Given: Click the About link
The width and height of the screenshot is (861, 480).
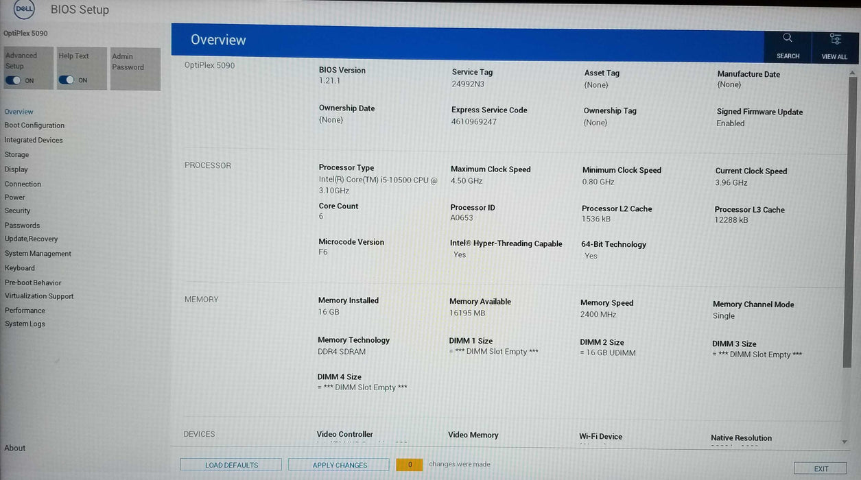Looking at the screenshot, I should click(14, 448).
